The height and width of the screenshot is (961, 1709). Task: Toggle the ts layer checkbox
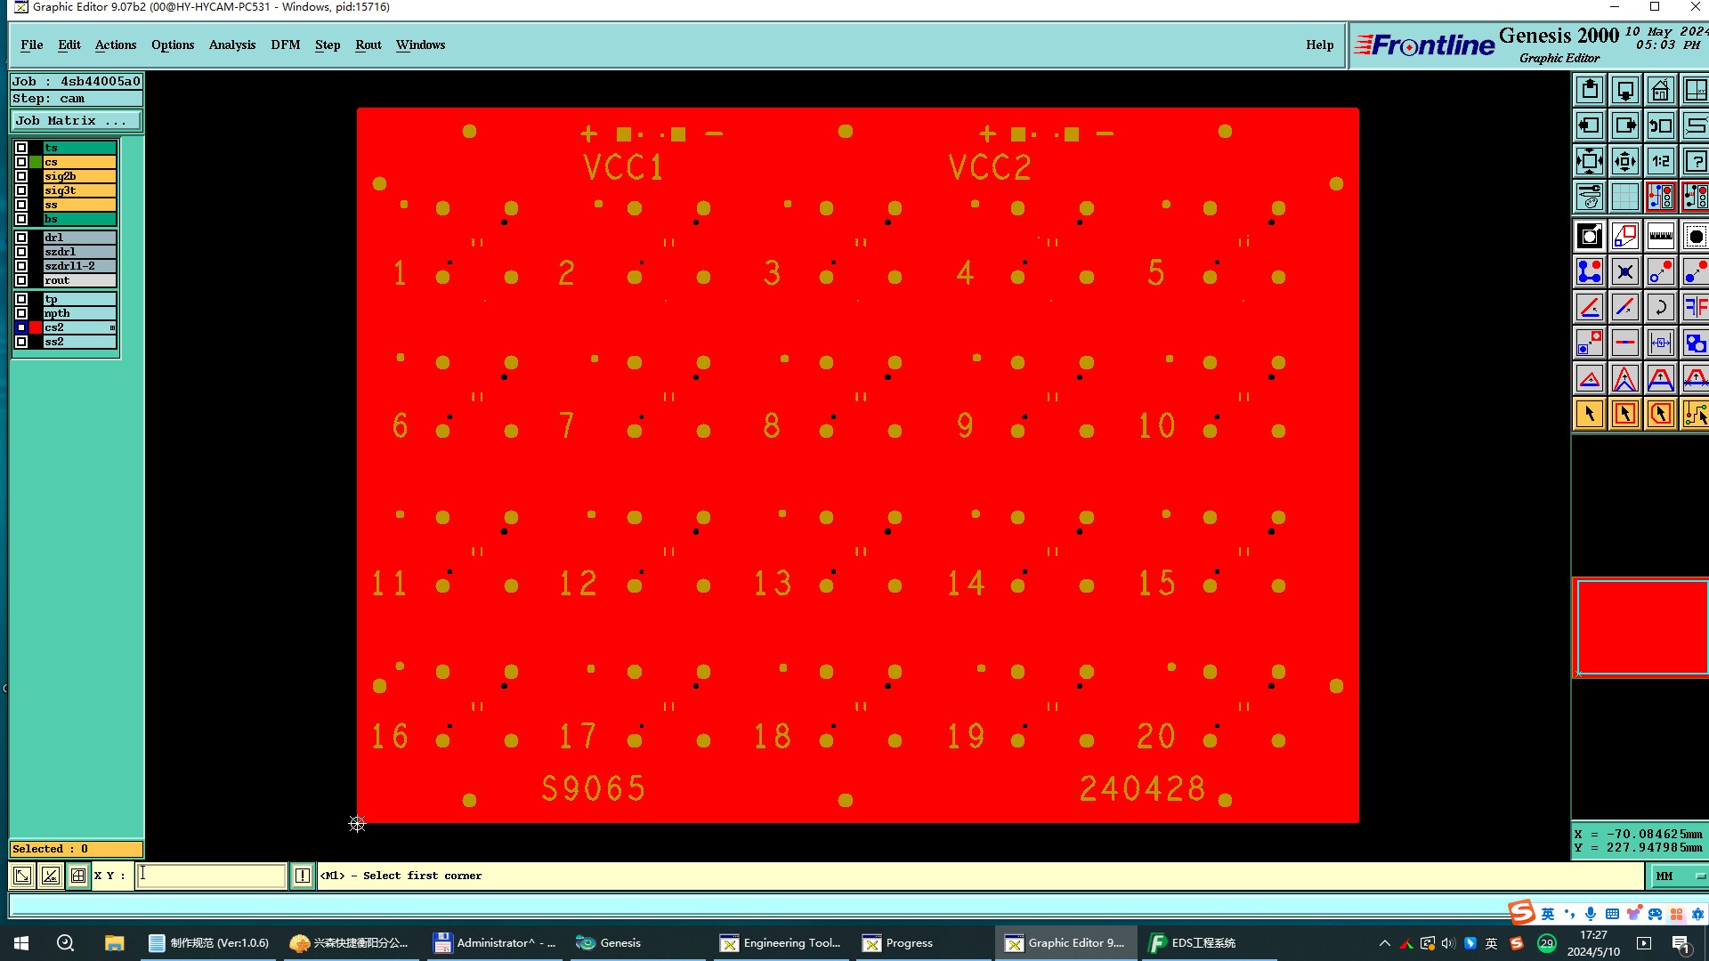tap(21, 148)
